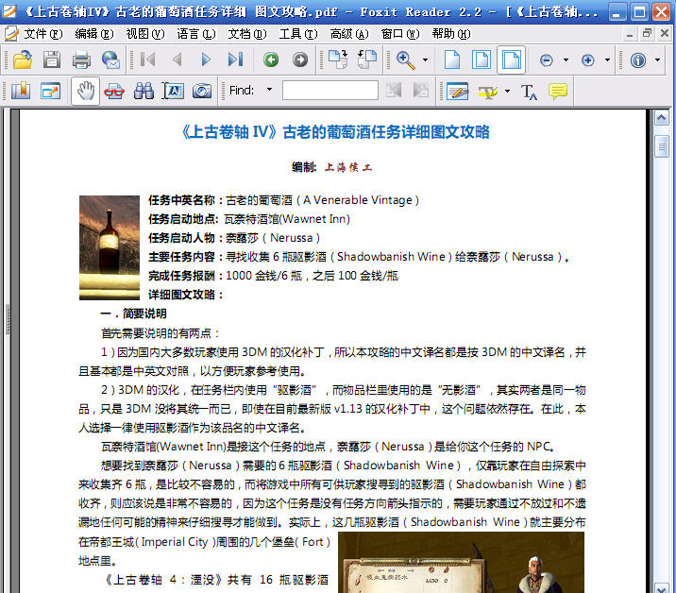
Task: Print the document using the printer icon
Action: pyautogui.click(x=81, y=59)
